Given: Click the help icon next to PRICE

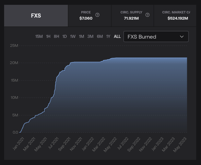Looking at the screenshot, I should click(97, 15).
